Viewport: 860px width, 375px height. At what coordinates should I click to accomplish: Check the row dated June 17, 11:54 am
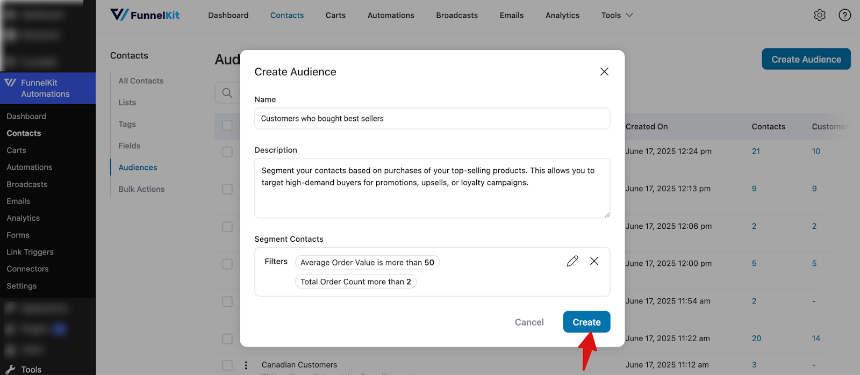click(x=227, y=301)
